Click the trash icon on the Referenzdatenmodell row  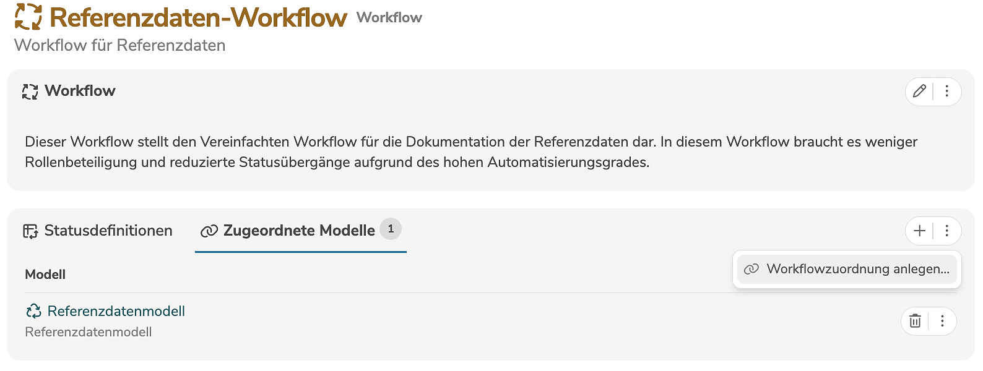pyautogui.click(x=915, y=321)
